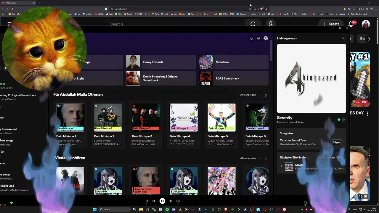Open the Monstruo shortcut tile
This screenshot has height=213, width=379.
point(234,62)
